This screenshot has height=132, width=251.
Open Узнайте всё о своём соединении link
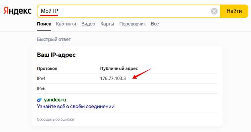pyautogui.click(x=76, y=106)
